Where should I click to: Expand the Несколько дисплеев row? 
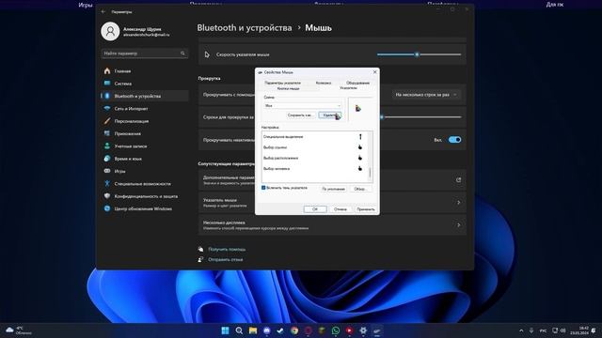tap(332, 225)
